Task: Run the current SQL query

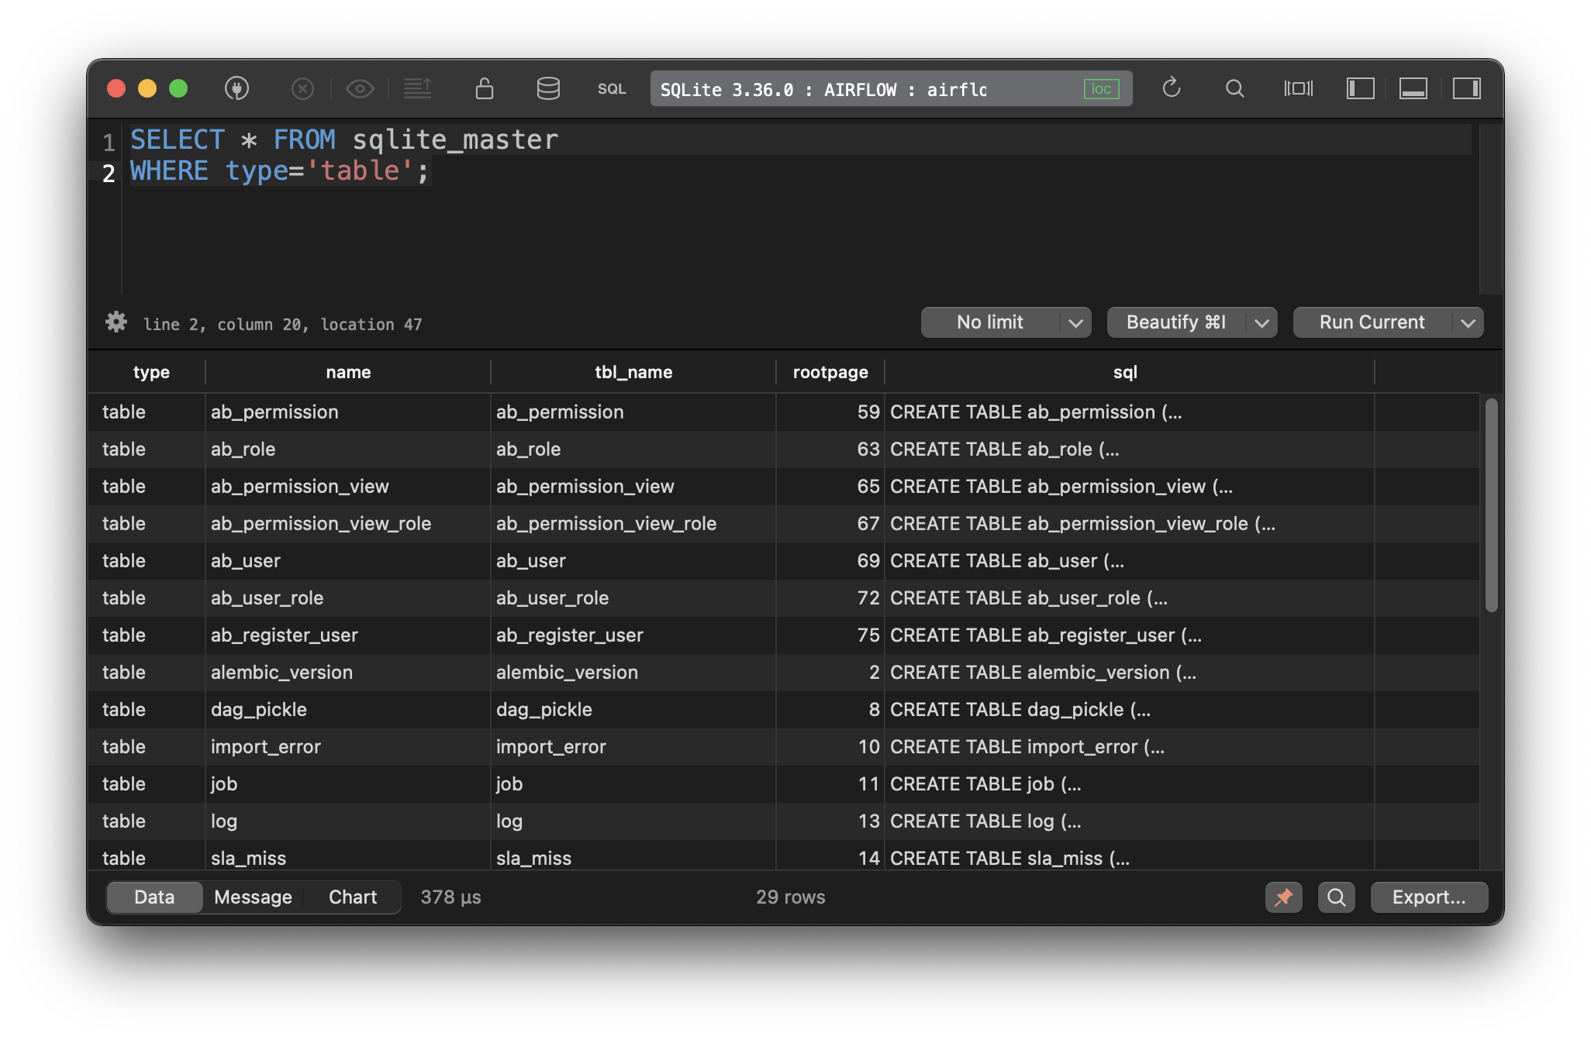Action: pyautogui.click(x=1371, y=322)
